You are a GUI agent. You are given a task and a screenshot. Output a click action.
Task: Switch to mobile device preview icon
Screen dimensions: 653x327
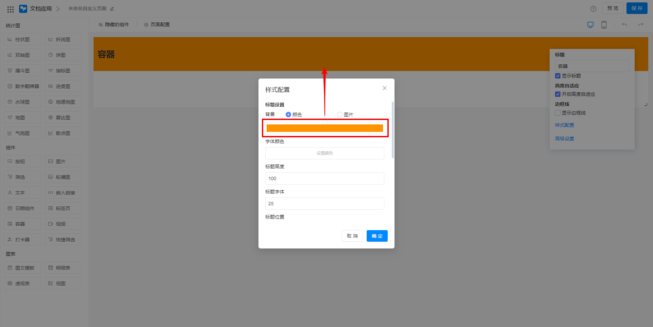tap(604, 25)
